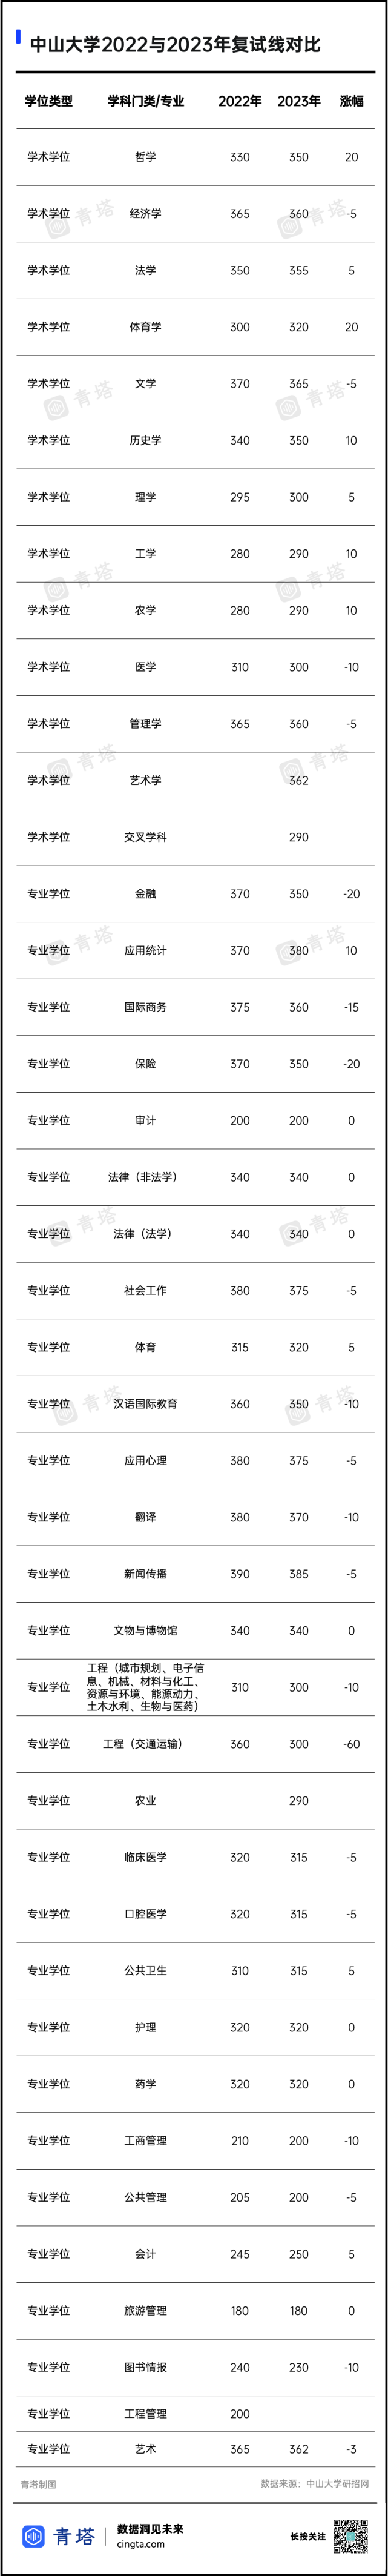Click the 汉语国际教育 program cell

point(146,1404)
